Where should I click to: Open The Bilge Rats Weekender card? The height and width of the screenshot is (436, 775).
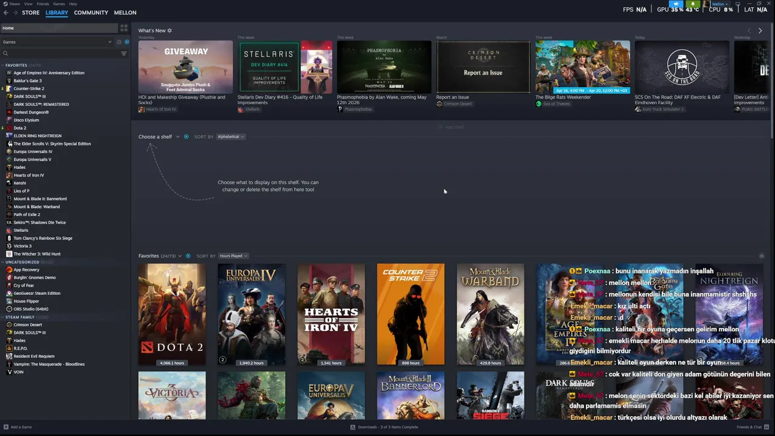(582, 67)
